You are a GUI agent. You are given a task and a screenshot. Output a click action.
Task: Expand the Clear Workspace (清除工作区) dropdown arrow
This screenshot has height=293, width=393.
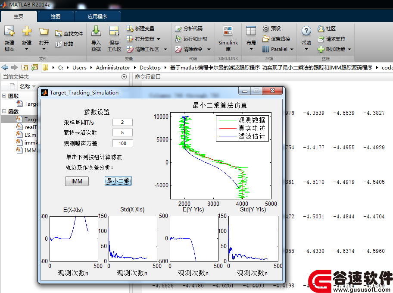[x=165, y=49]
